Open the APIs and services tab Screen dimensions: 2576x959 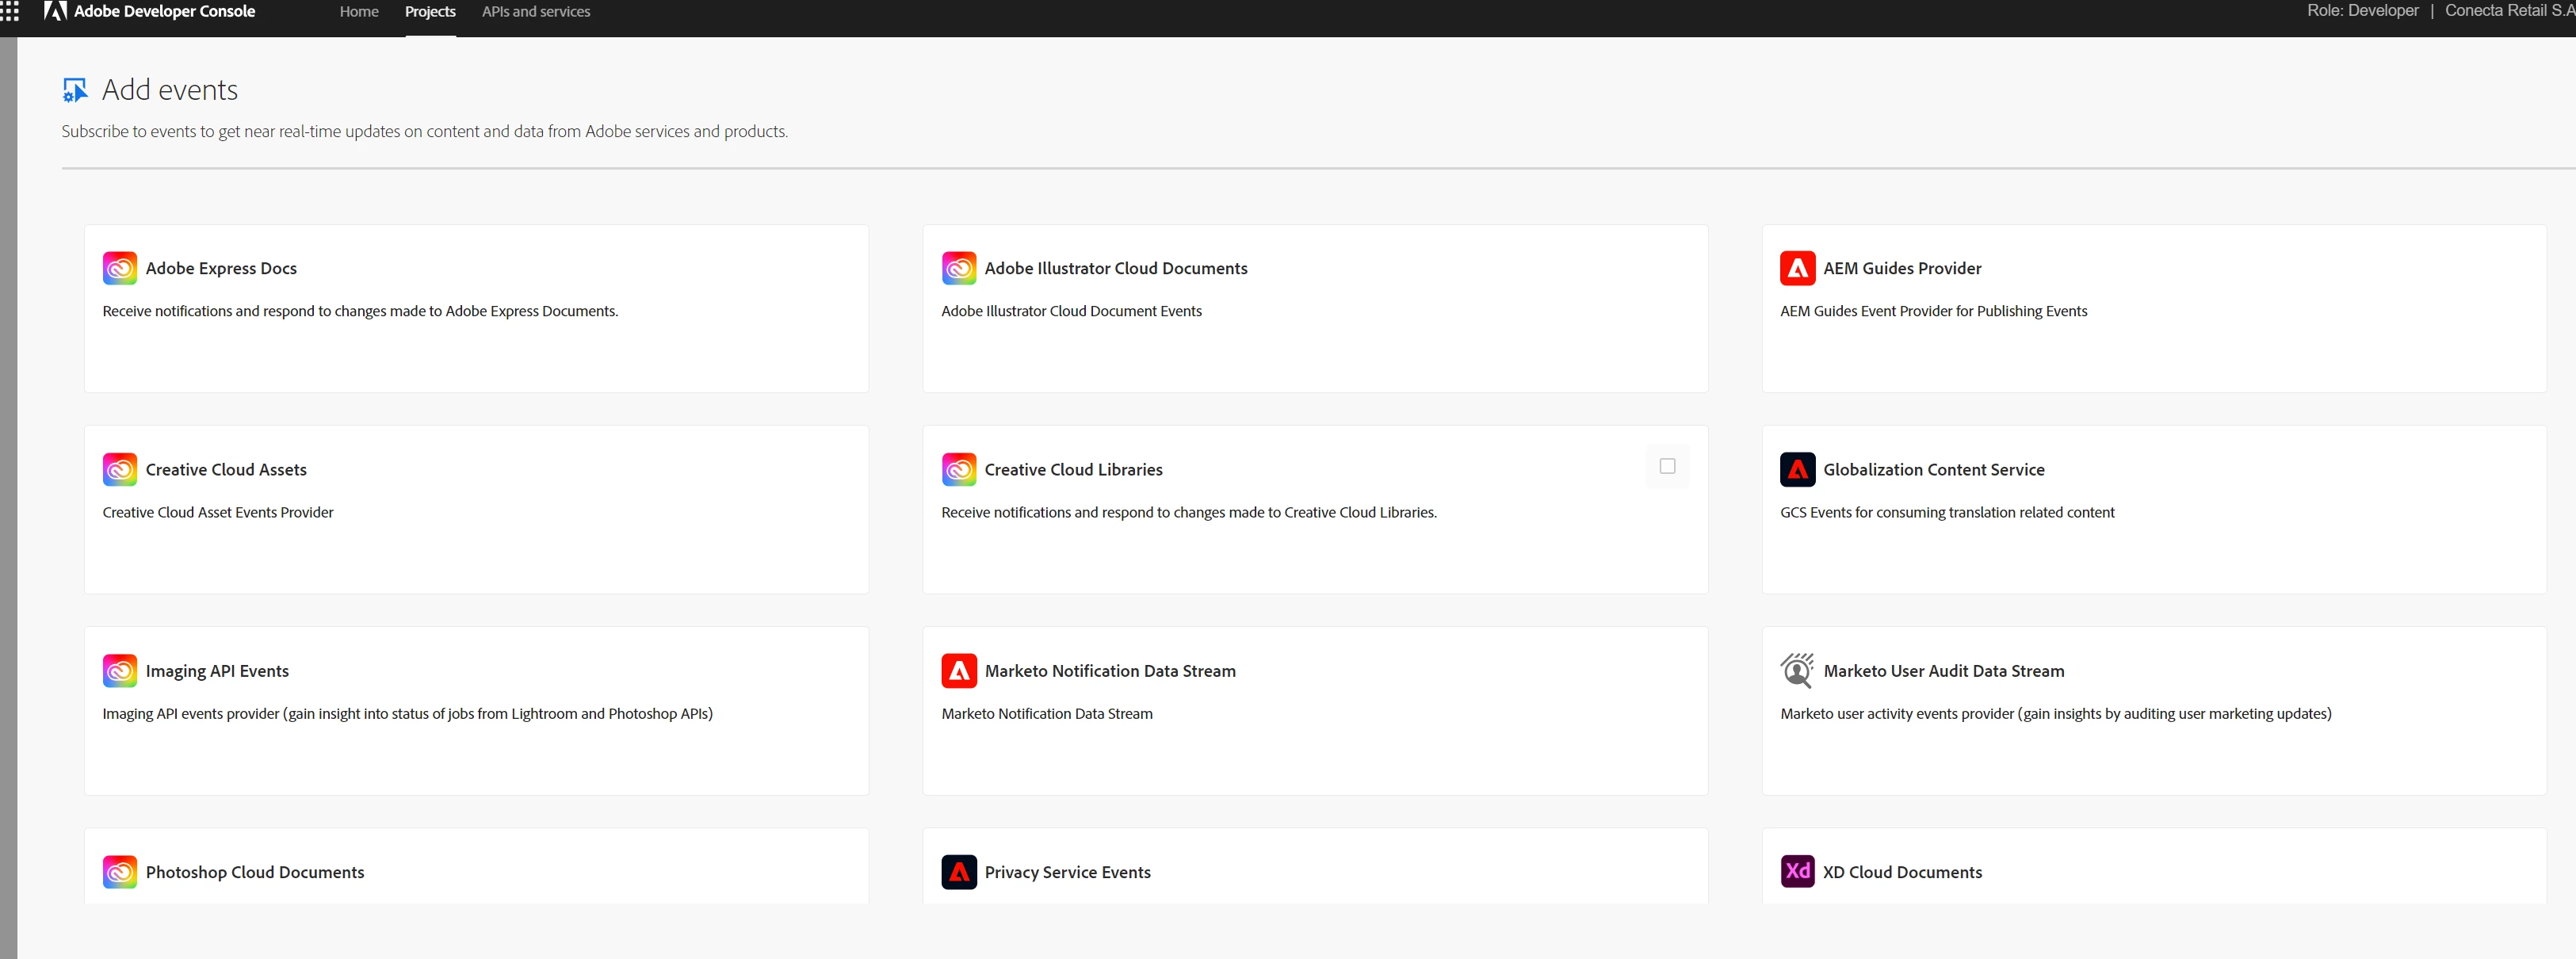pyautogui.click(x=536, y=12)
